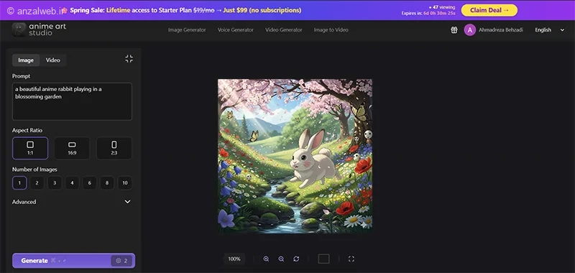Image resolution: width=575 pixels, height=273 pixels.
Task: Click the first zoom magnifier icon
Action: [266, 259]
